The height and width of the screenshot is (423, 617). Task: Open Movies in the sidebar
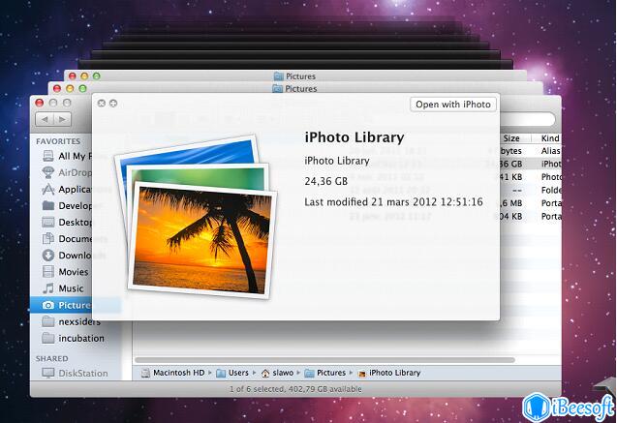(x=66, y=272)
